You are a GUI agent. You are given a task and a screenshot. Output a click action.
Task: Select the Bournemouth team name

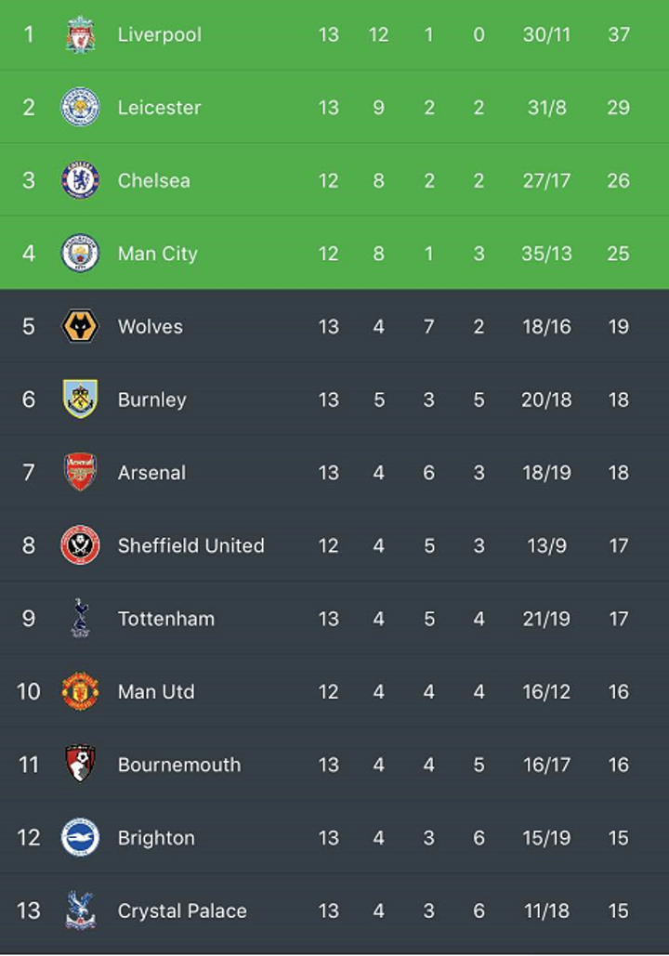pos(179,765)
